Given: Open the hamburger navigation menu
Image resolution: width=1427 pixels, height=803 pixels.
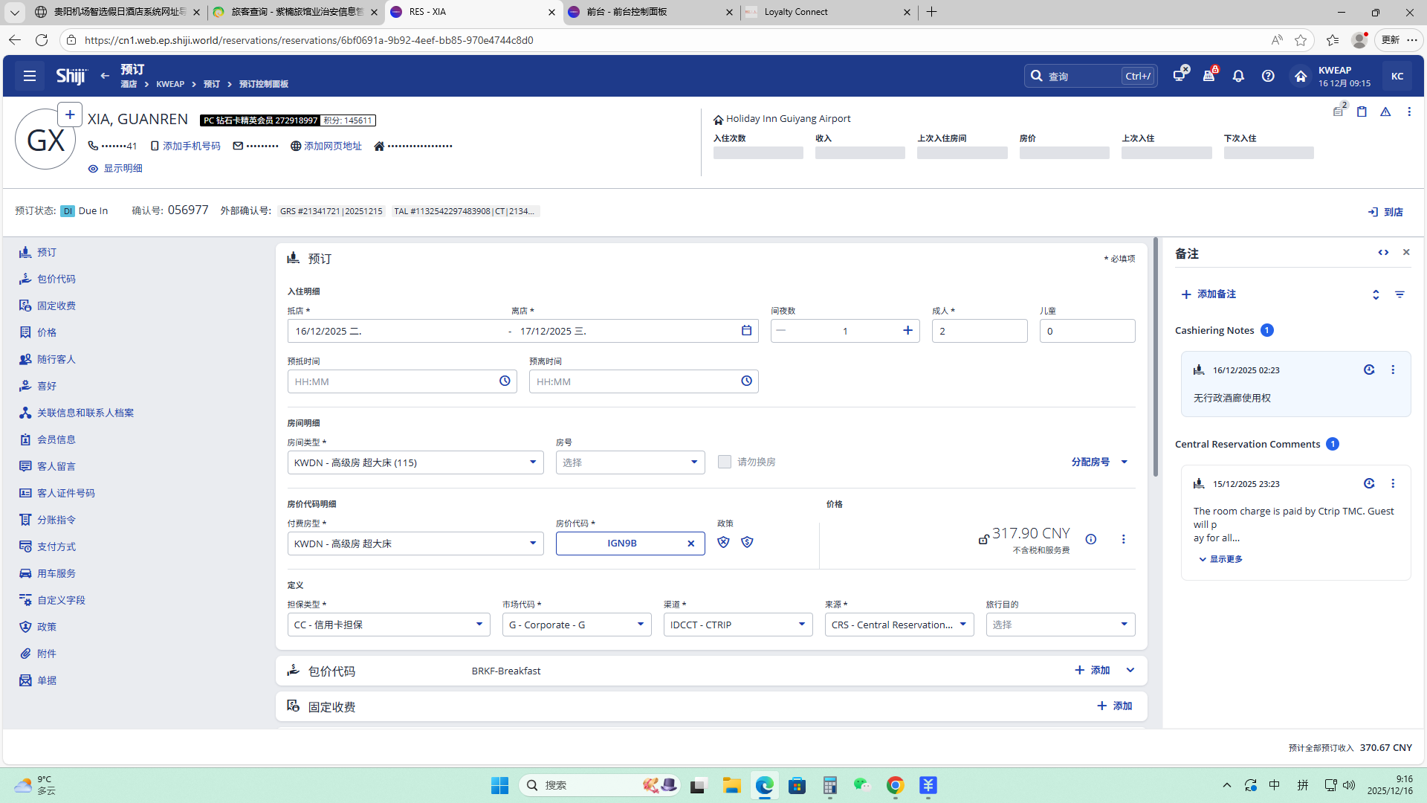Looking at the screenshot, I should [30, 76].
